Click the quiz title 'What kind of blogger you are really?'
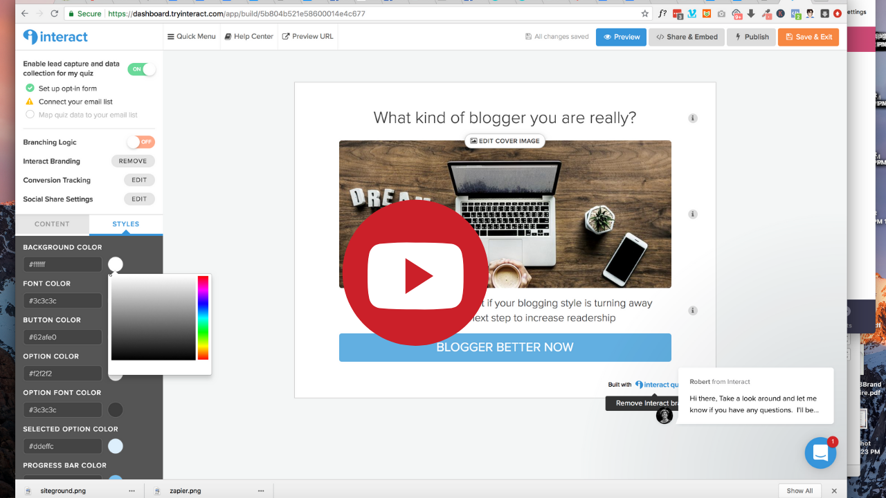The width and height of the screenshot is (886, 498). point(505,118)
